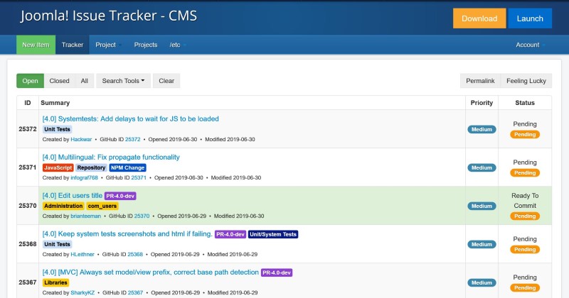Show All issues in the tracker

pos(84,81)
